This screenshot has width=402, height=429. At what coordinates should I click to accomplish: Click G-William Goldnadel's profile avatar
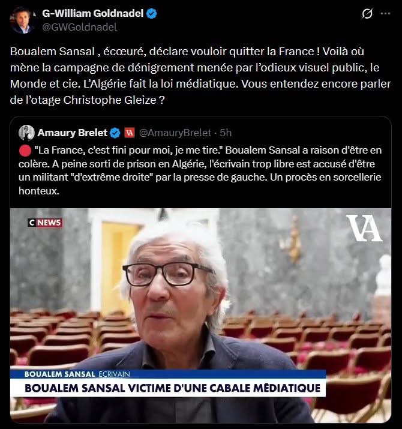point(22,20)
